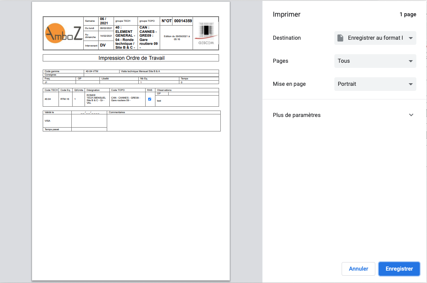This screenshot has width=427, height=283.
Task: Open the Destination dropdown
Action: pos(375,38)
